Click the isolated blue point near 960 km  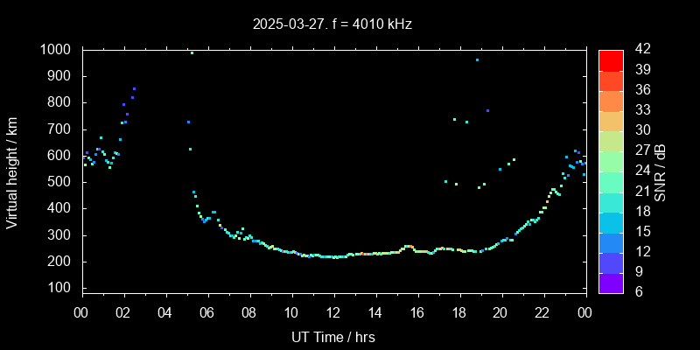(x=477, y=60)
